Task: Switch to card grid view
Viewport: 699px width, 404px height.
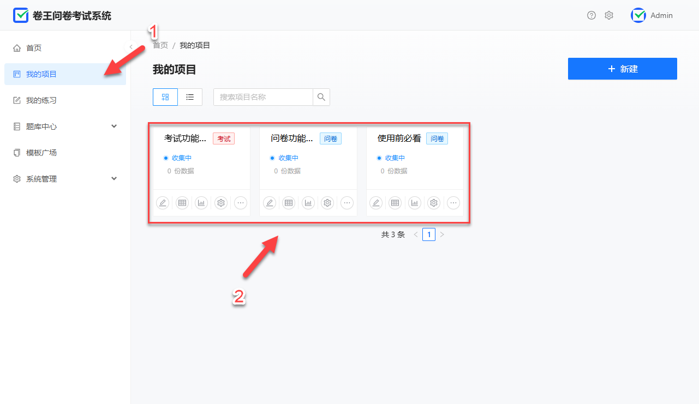Action: tap(165, 97)
